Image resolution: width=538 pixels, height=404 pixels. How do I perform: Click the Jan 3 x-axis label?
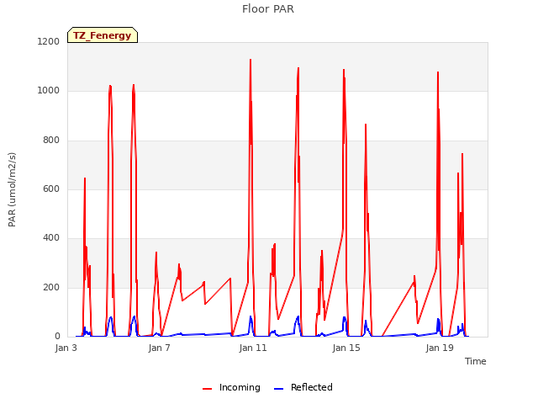[x=66, y=348]
